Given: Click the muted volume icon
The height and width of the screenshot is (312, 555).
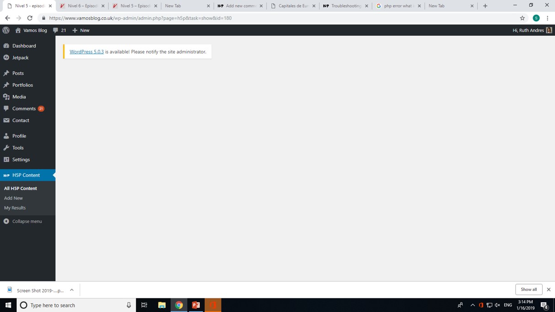Looking at the screenshot, I should [x=497, y=305].
